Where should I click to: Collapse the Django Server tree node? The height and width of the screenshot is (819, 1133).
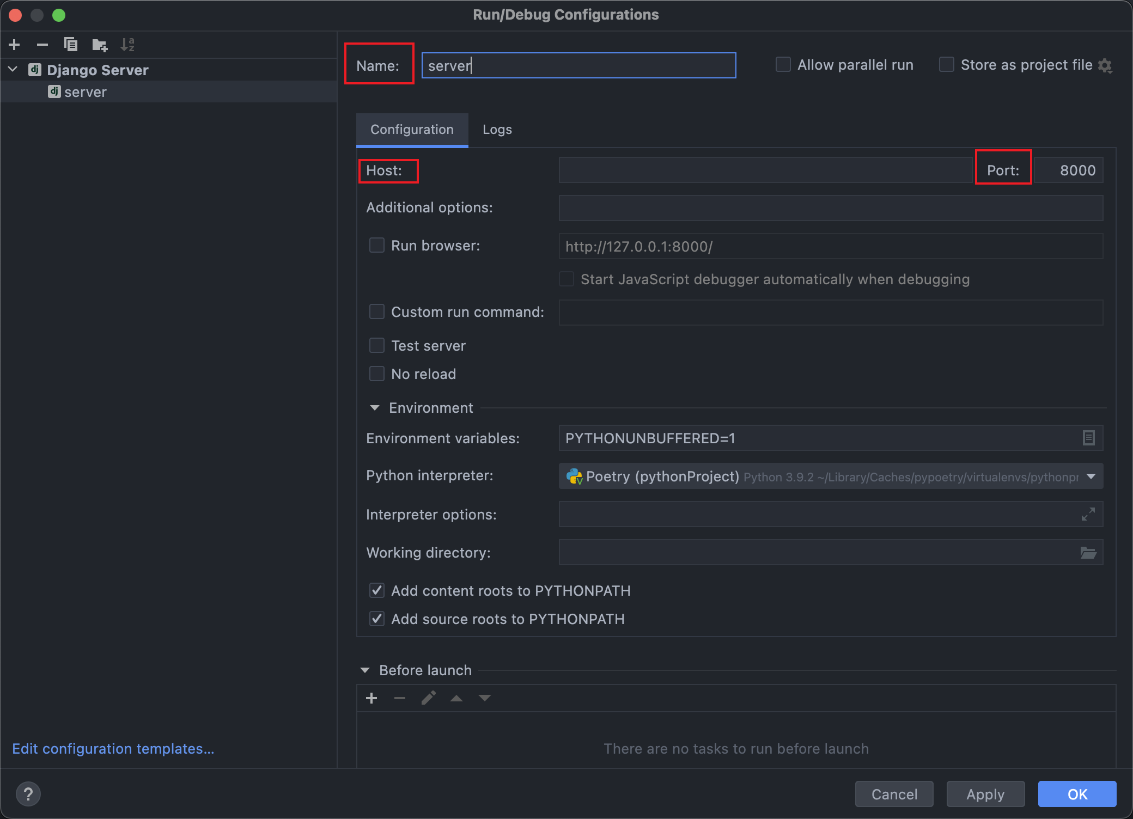coord(13,70)
